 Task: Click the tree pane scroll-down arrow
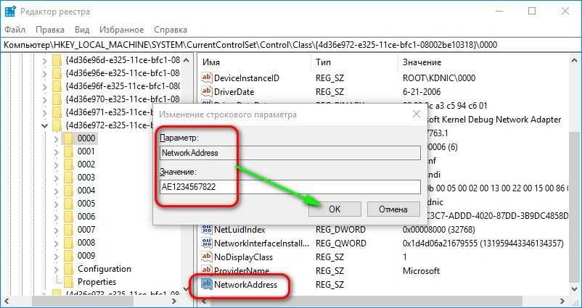pyautogui.click(x=187, y=288)
